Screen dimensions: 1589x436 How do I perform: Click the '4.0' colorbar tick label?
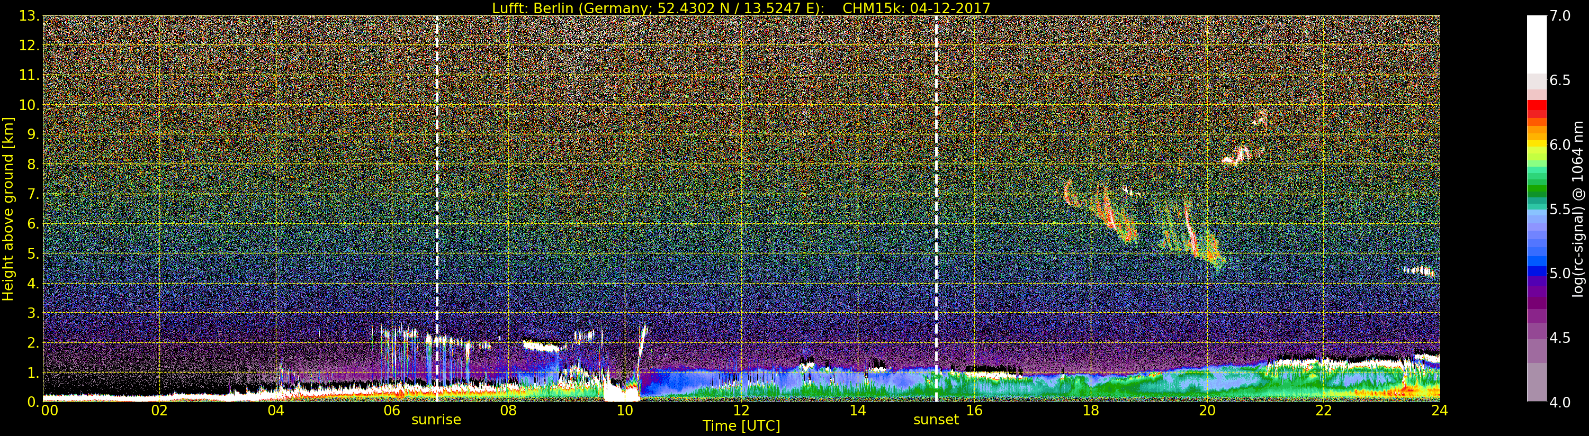pyautogui.click(x=1559, y=403)
